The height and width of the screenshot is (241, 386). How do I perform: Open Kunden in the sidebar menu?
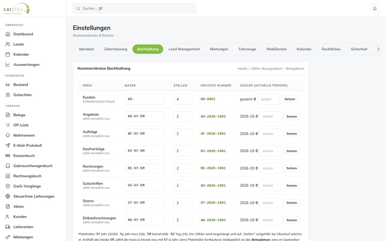pyautogui.click(x=33, y=217)
